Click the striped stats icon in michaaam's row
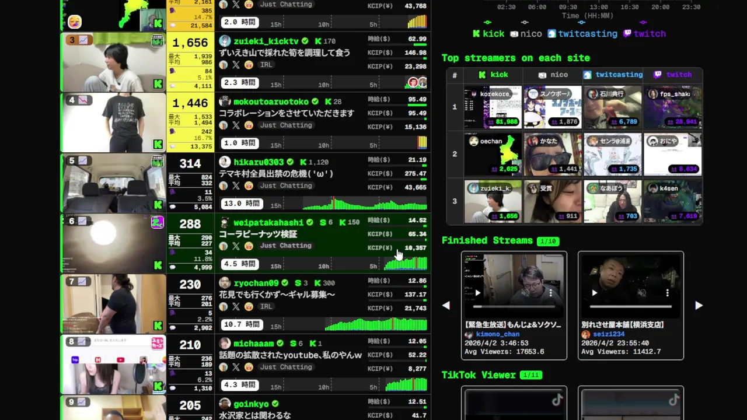This screenshot has width=747, height=420. [224, 367]
